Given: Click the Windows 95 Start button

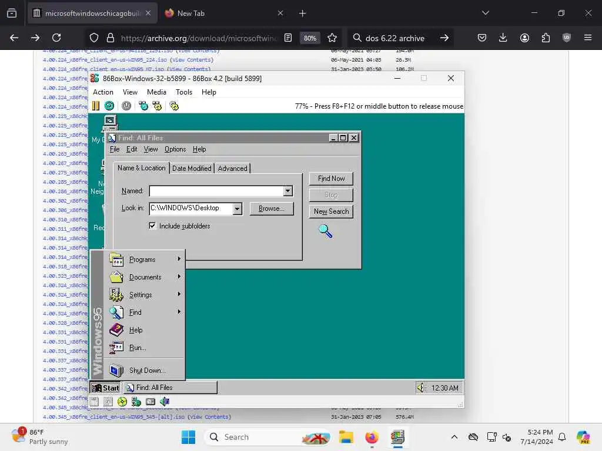Looking at the screenshot, I should [106, 388].
